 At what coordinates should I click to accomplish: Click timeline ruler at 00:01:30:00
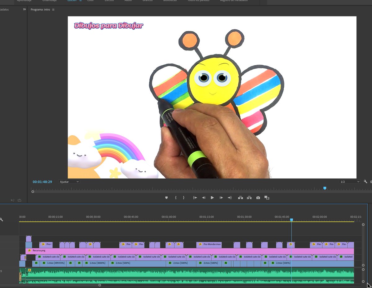click(x=244, y=217)
